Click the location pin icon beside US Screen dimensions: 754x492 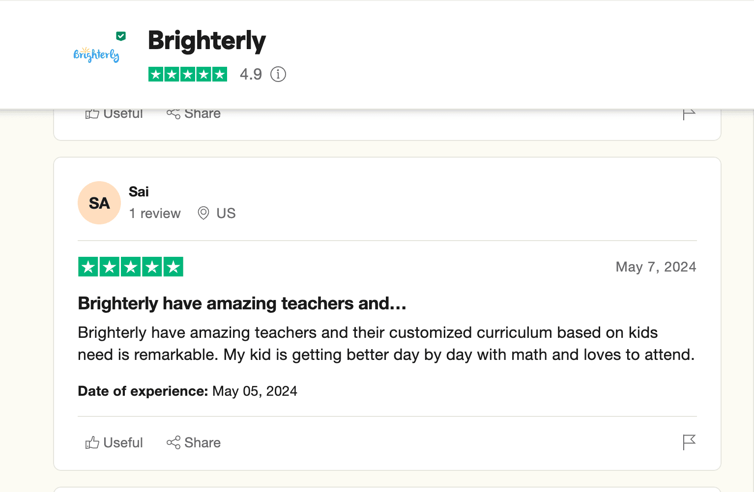[x=203, y=213]
